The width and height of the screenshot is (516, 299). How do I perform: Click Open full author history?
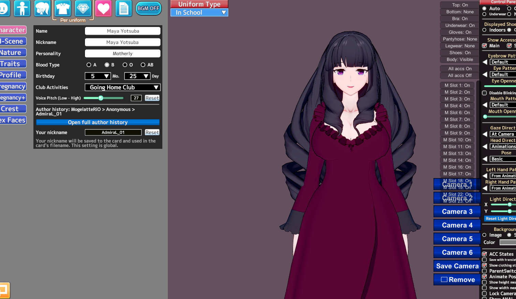click(x=98, y=122)
